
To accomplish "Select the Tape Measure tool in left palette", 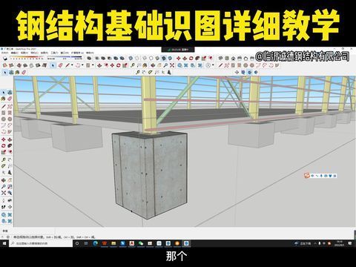I will tap(4, 159).
